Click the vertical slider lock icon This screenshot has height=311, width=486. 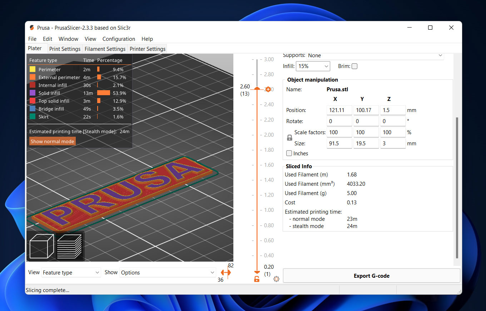[x=257, y=279]
